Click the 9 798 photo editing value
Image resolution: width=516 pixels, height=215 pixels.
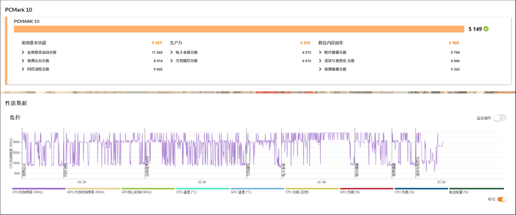coord(455,52)
